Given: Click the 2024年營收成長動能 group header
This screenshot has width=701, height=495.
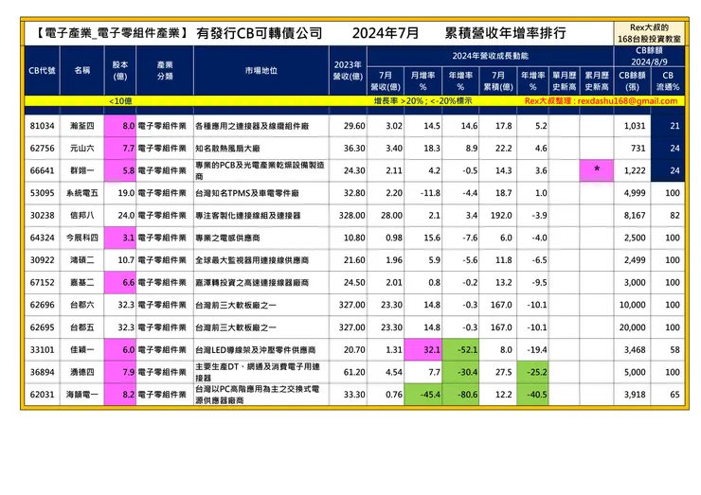Looking at the screenshot, I should (x=491, y=56).
